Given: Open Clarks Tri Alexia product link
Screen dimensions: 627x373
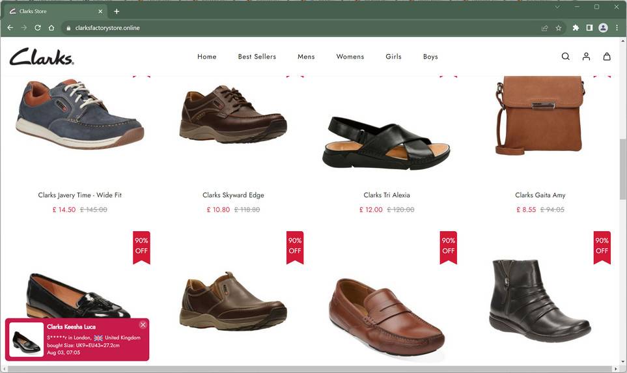Looking at the screenshot, I should pyautogui.click(x=387, y=195).
